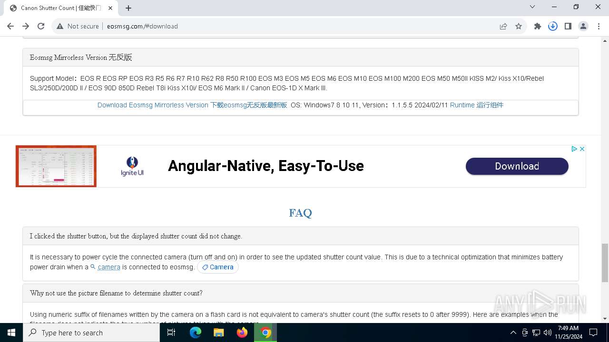The width and height of the screenshot is (609, 342).
Task: Switch to Chrome on taskbar
Action: coord(265,332)
